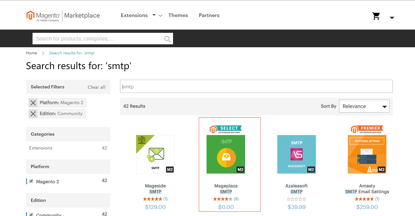Click the Mageplaza (9) reviews count
This screenshot has height=216, width=415.
pos(236,199)
